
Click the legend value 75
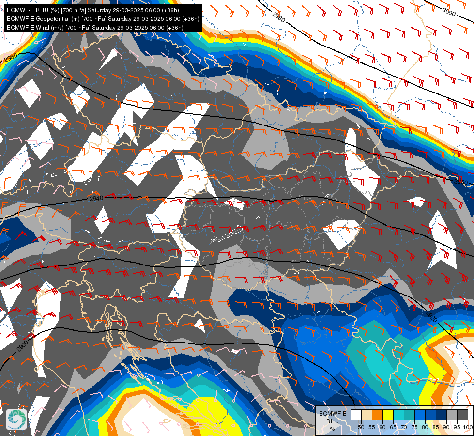[414, 427]
